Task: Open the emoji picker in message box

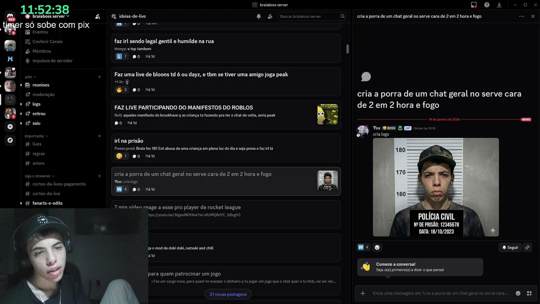Action: tap(518, 293)
